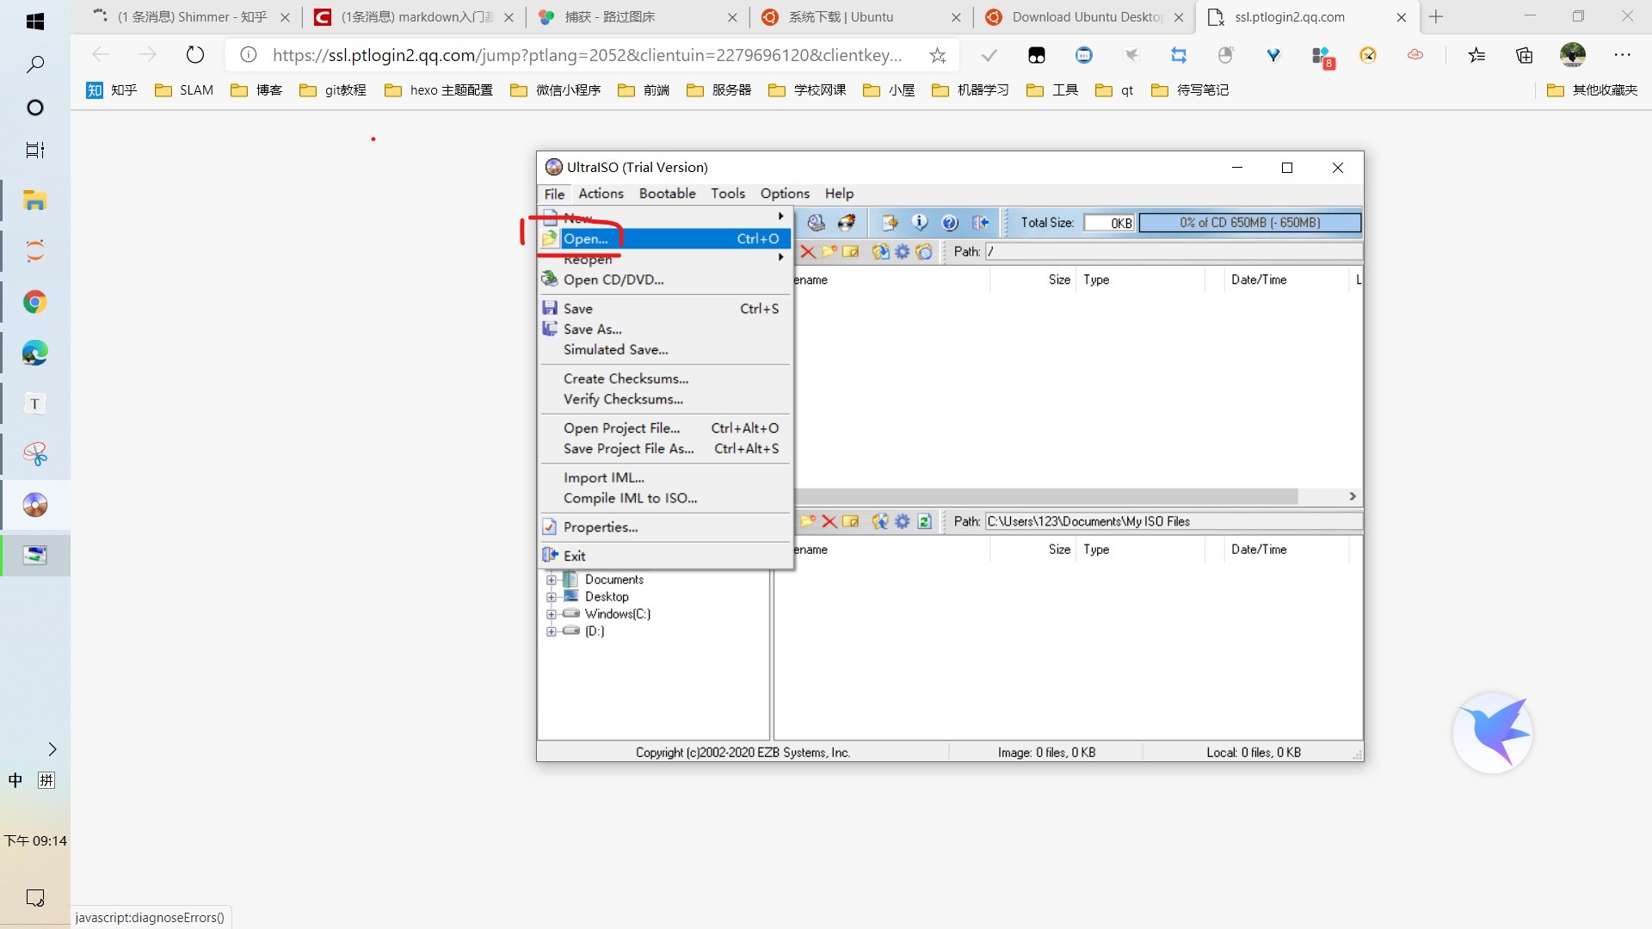
Task: Choose Save Project File As... entry
Action: point(664,449)
